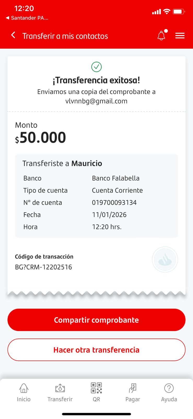Open the QR code scanner tab
Image resolution: width=193 pixels, height=419 pixels.
pos(96,392)
